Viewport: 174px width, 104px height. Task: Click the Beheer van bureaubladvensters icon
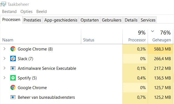coord(13,97)
